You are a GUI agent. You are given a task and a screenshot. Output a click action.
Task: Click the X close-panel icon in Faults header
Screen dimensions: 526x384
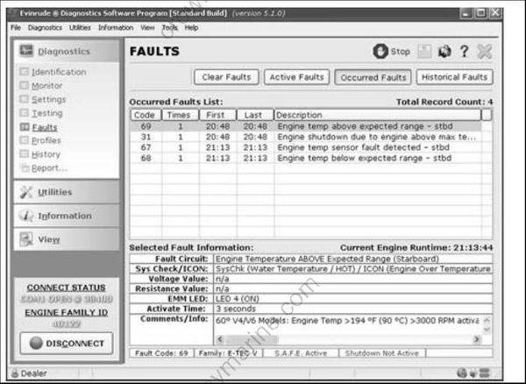[x=485, y=52]
